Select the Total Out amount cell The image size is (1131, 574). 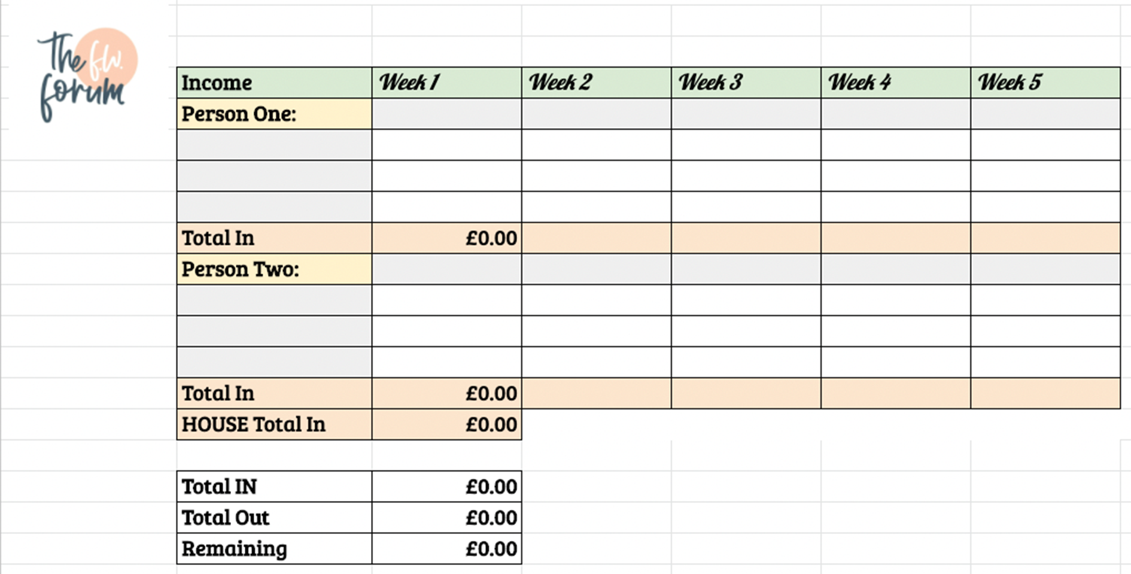point(446,518)
